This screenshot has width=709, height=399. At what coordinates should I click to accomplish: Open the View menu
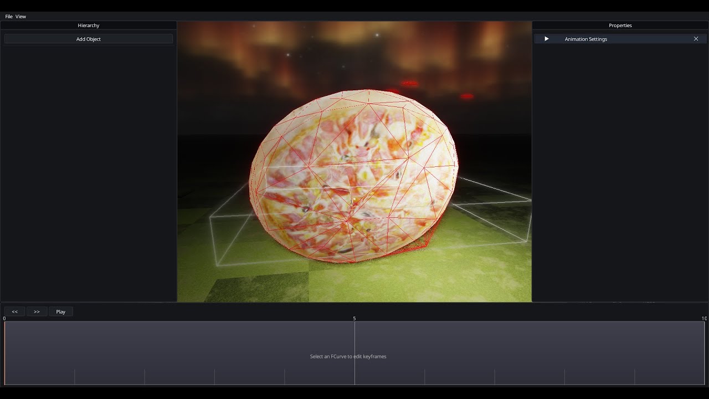20,17
